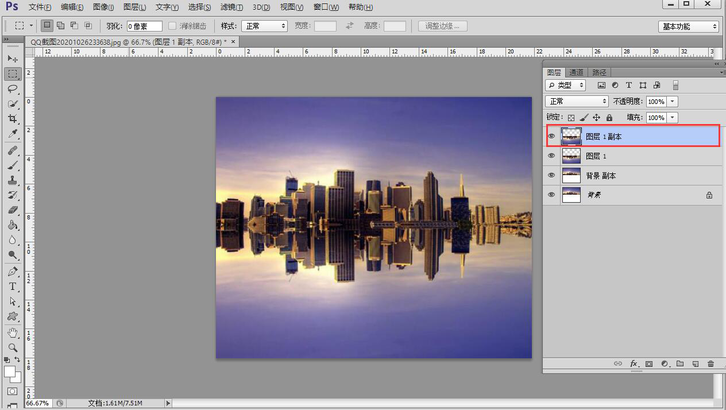This screenshot has width=726, height=410.
Task: Select the Zoom tool in toolbar
Action: (13, 347)
